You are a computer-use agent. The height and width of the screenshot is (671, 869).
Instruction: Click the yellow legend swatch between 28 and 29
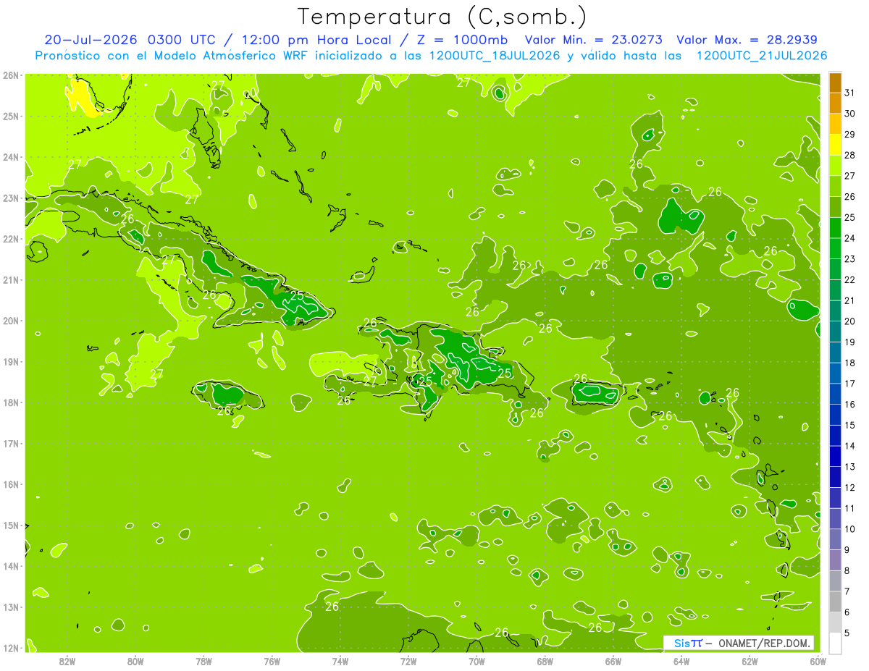coord(835,145)
